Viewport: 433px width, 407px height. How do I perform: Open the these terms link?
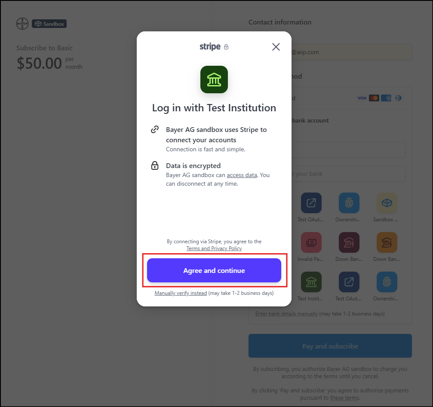[344, 398]
